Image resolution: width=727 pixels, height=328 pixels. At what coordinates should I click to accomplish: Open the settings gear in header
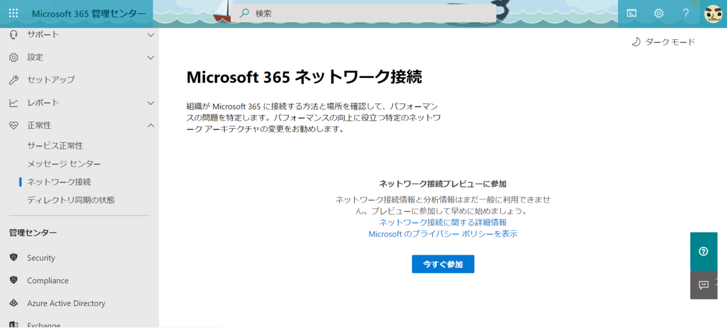659,13
